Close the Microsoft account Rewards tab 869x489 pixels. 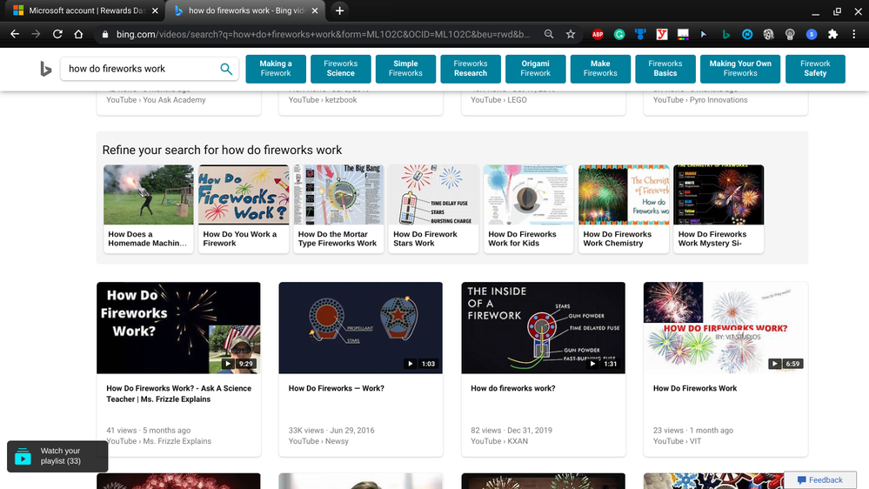click(155, 10)
